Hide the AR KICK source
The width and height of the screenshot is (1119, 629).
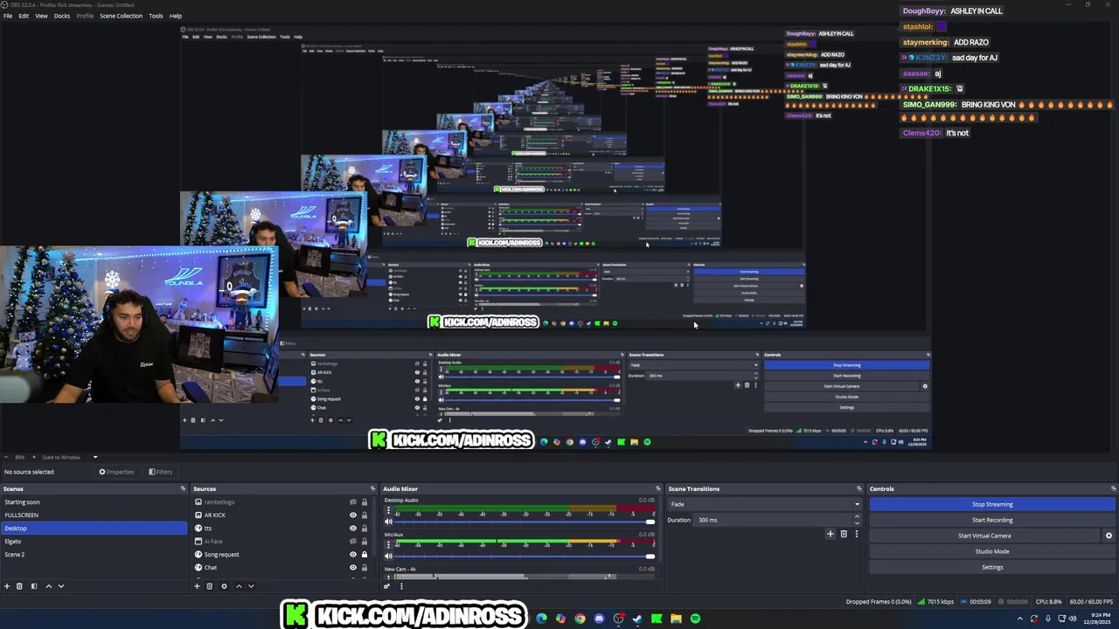(x=353, y=515)
